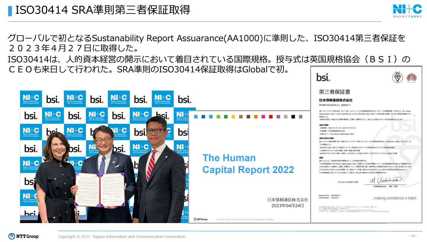Click the page number '- 40 -'
This screenshot has height=242, width=427.
413,236
